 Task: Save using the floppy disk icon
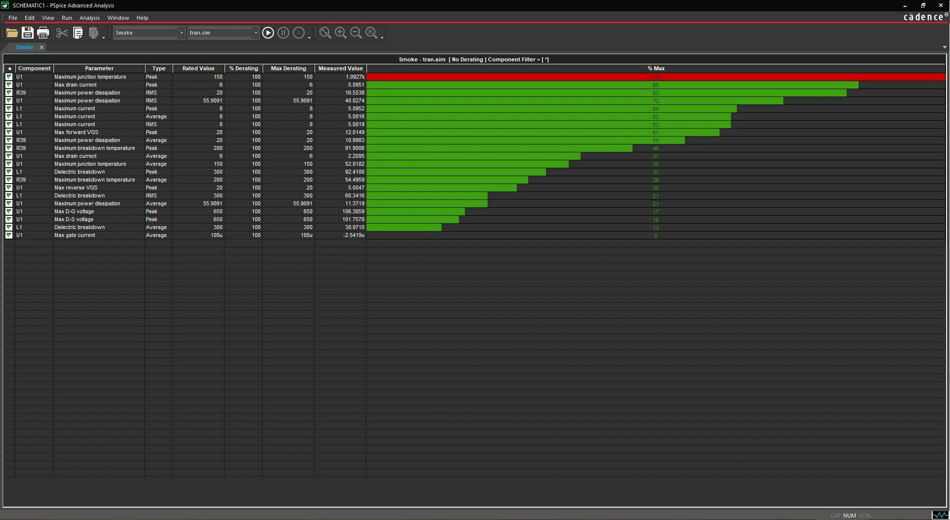click(x=28, y=33)
